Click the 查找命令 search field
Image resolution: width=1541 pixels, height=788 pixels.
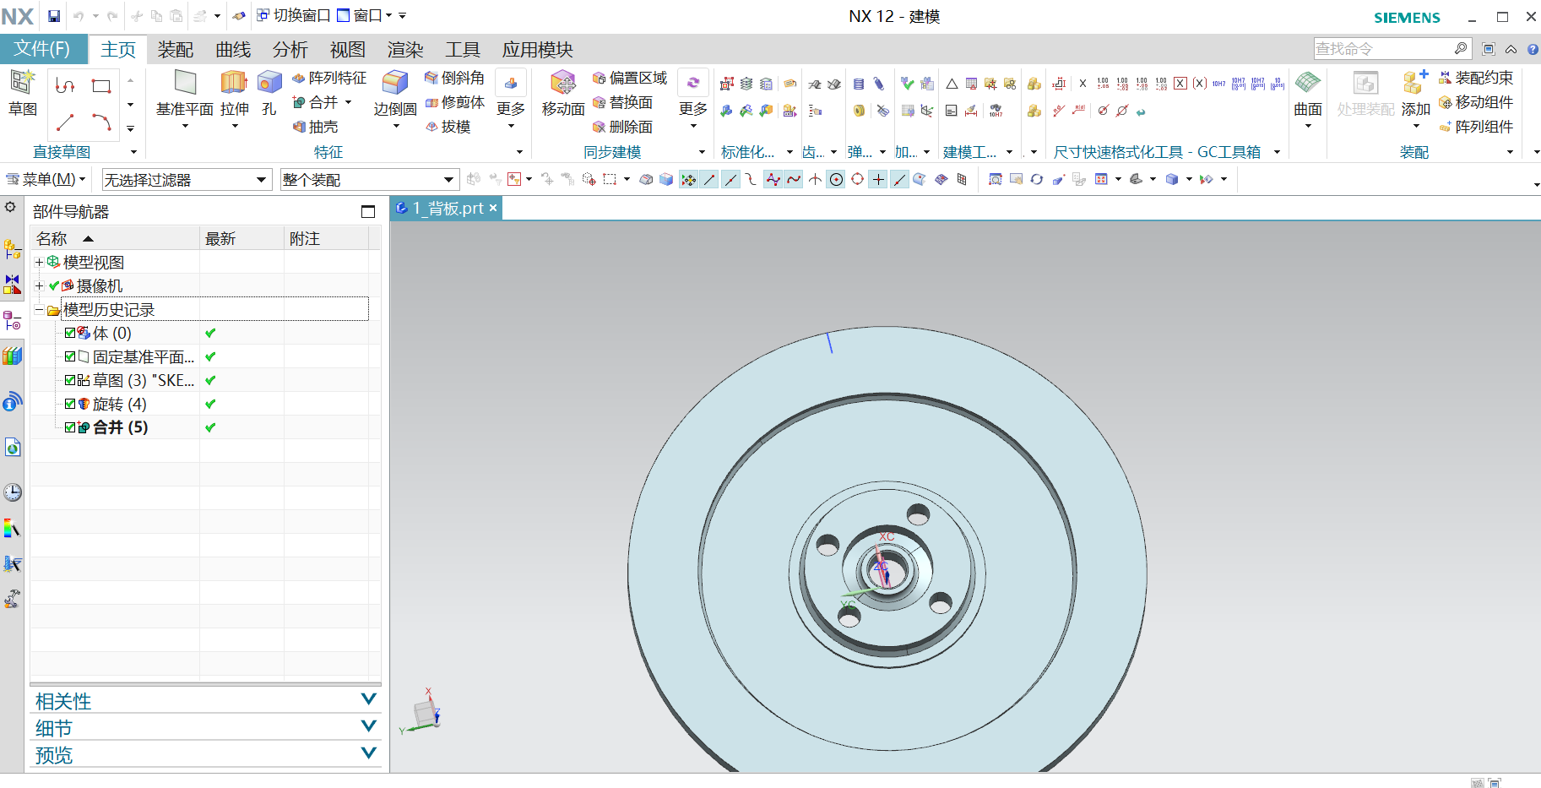click(x=1392, y=49)
